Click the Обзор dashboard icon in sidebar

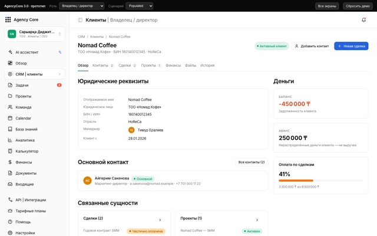tap(10, 63)
